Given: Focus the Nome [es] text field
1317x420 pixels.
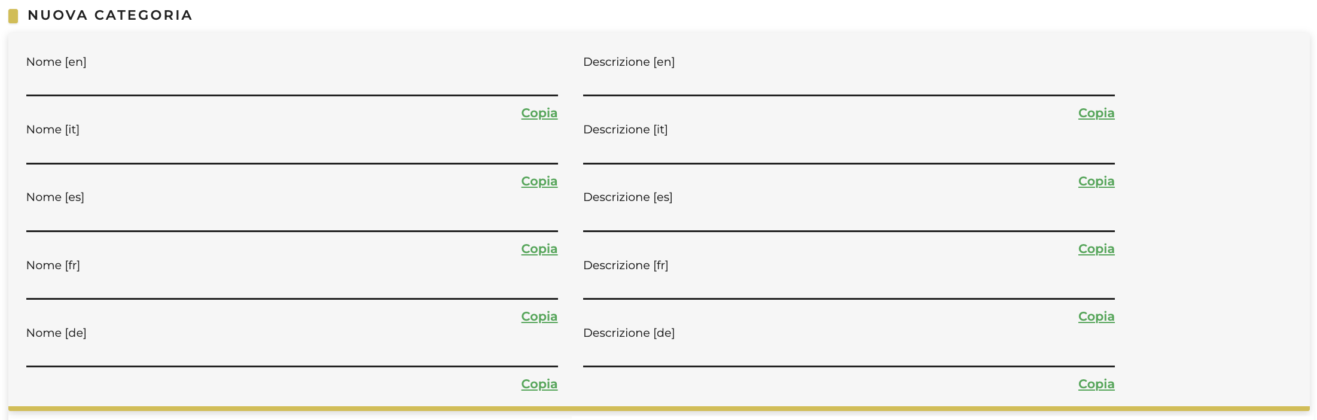Looking at the screenshot, I should point(292,220).
